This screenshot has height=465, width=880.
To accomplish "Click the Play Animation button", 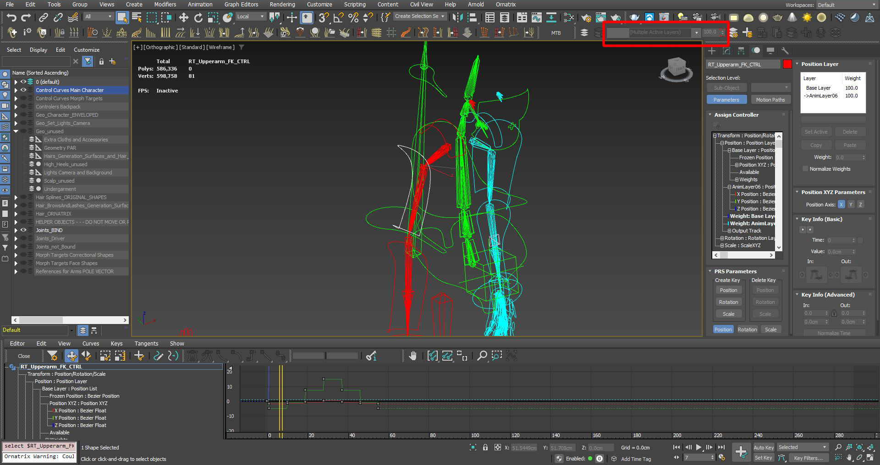I will (698, 448).
